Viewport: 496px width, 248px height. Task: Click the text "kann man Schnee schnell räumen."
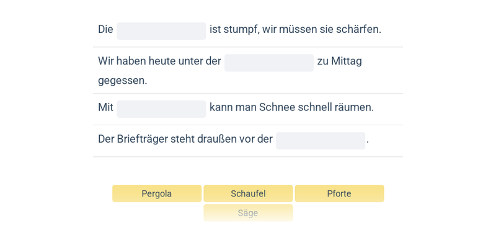pyautogui.click(x=291, y=107)
